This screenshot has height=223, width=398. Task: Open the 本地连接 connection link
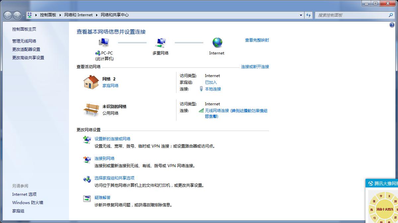[213, 89]
